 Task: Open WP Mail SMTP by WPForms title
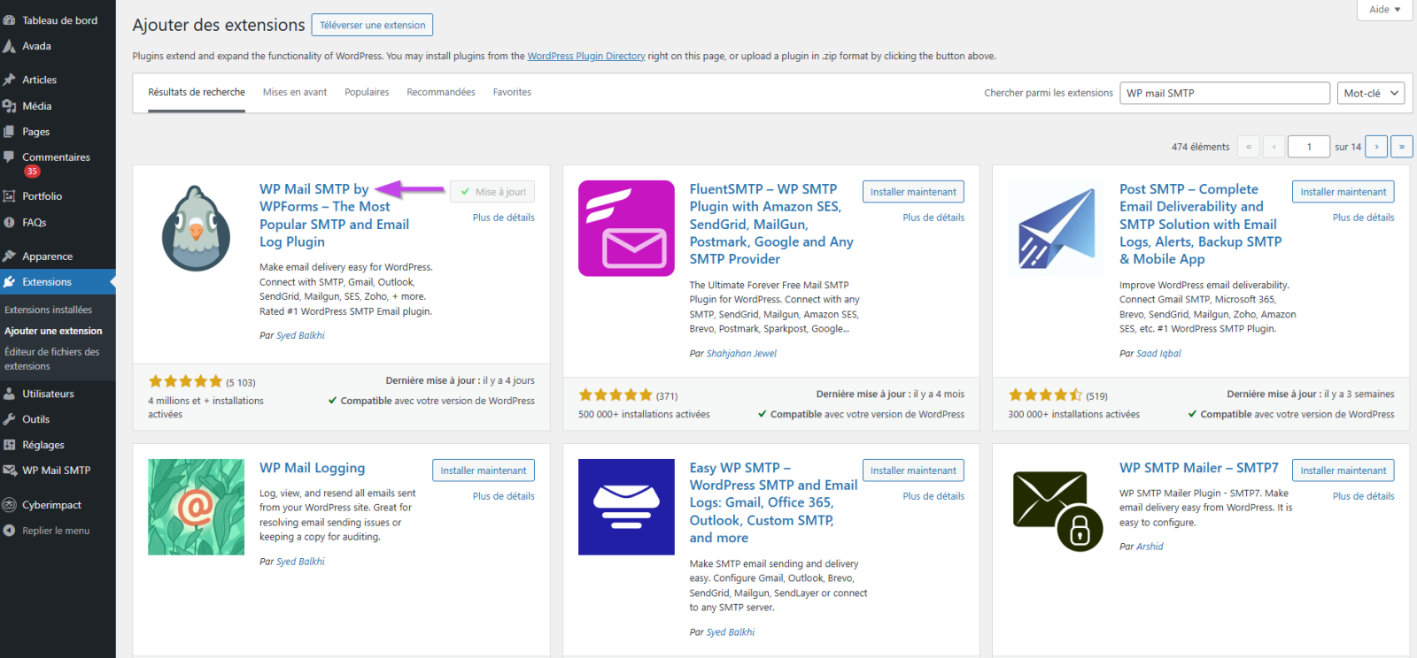(334, 216)
